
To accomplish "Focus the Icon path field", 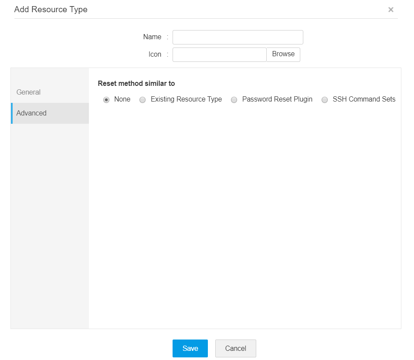I will 219,54.
